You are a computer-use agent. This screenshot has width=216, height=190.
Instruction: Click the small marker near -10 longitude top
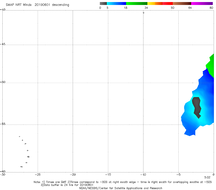coord(143,13)
